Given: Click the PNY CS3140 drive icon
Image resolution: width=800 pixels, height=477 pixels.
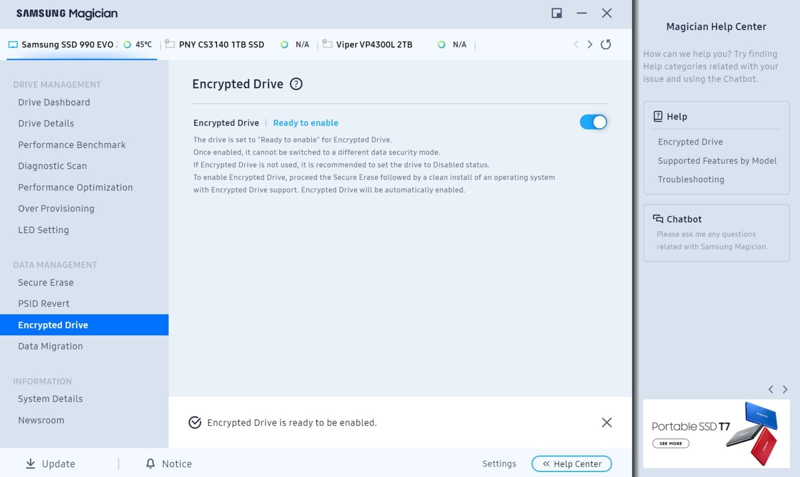Looking at the screenshot, I should 170,44.
